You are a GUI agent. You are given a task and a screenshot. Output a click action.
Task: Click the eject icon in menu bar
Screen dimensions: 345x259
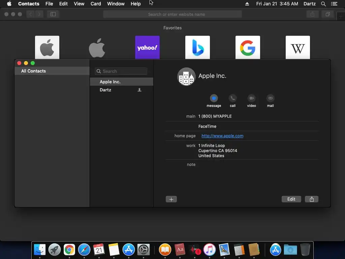coord(247,4)
